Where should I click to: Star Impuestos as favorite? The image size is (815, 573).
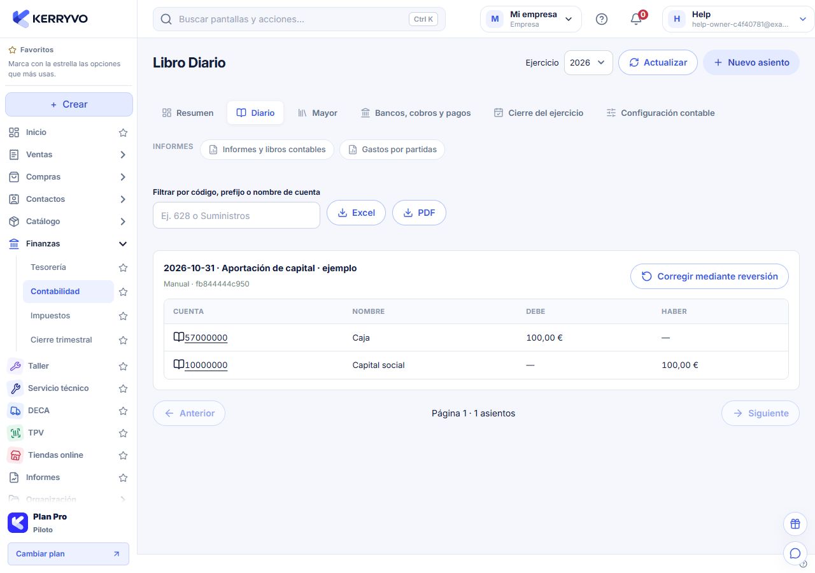(x=124, y=316)
